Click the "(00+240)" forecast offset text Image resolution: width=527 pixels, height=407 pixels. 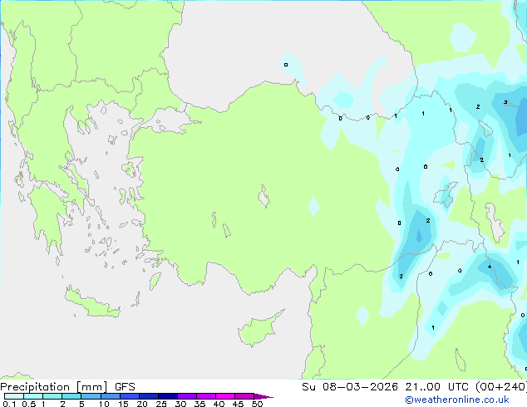501,387
